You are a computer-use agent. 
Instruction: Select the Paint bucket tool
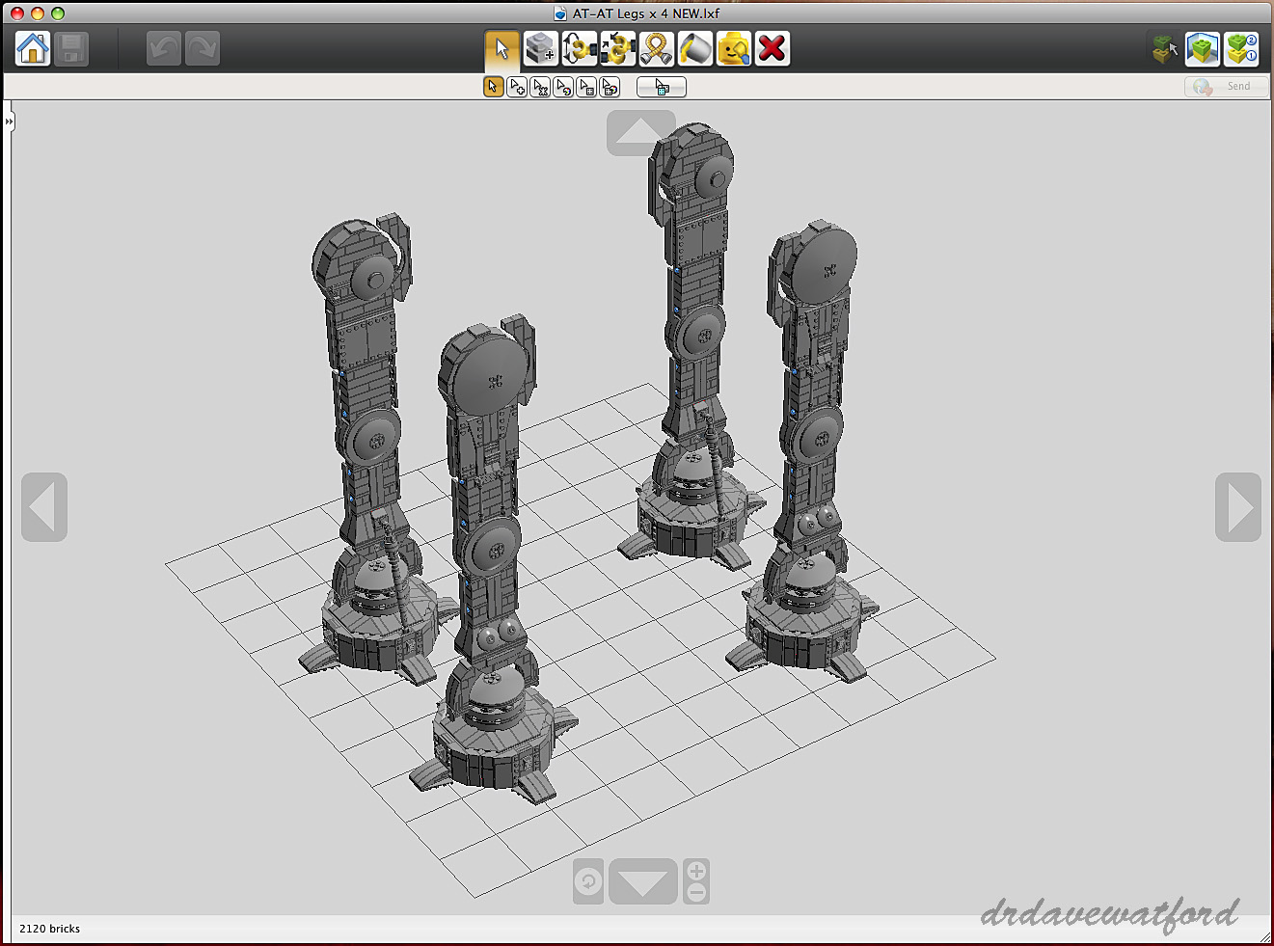point(694,48)
